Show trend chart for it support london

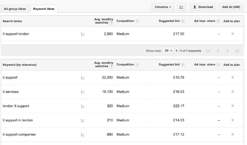tap(83, 34)
